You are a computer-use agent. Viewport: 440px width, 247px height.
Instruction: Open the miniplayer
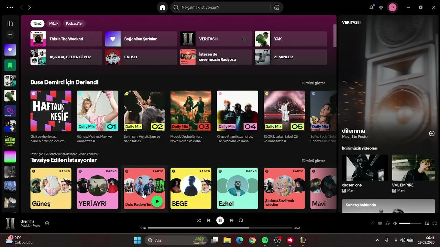coord(427,223)
